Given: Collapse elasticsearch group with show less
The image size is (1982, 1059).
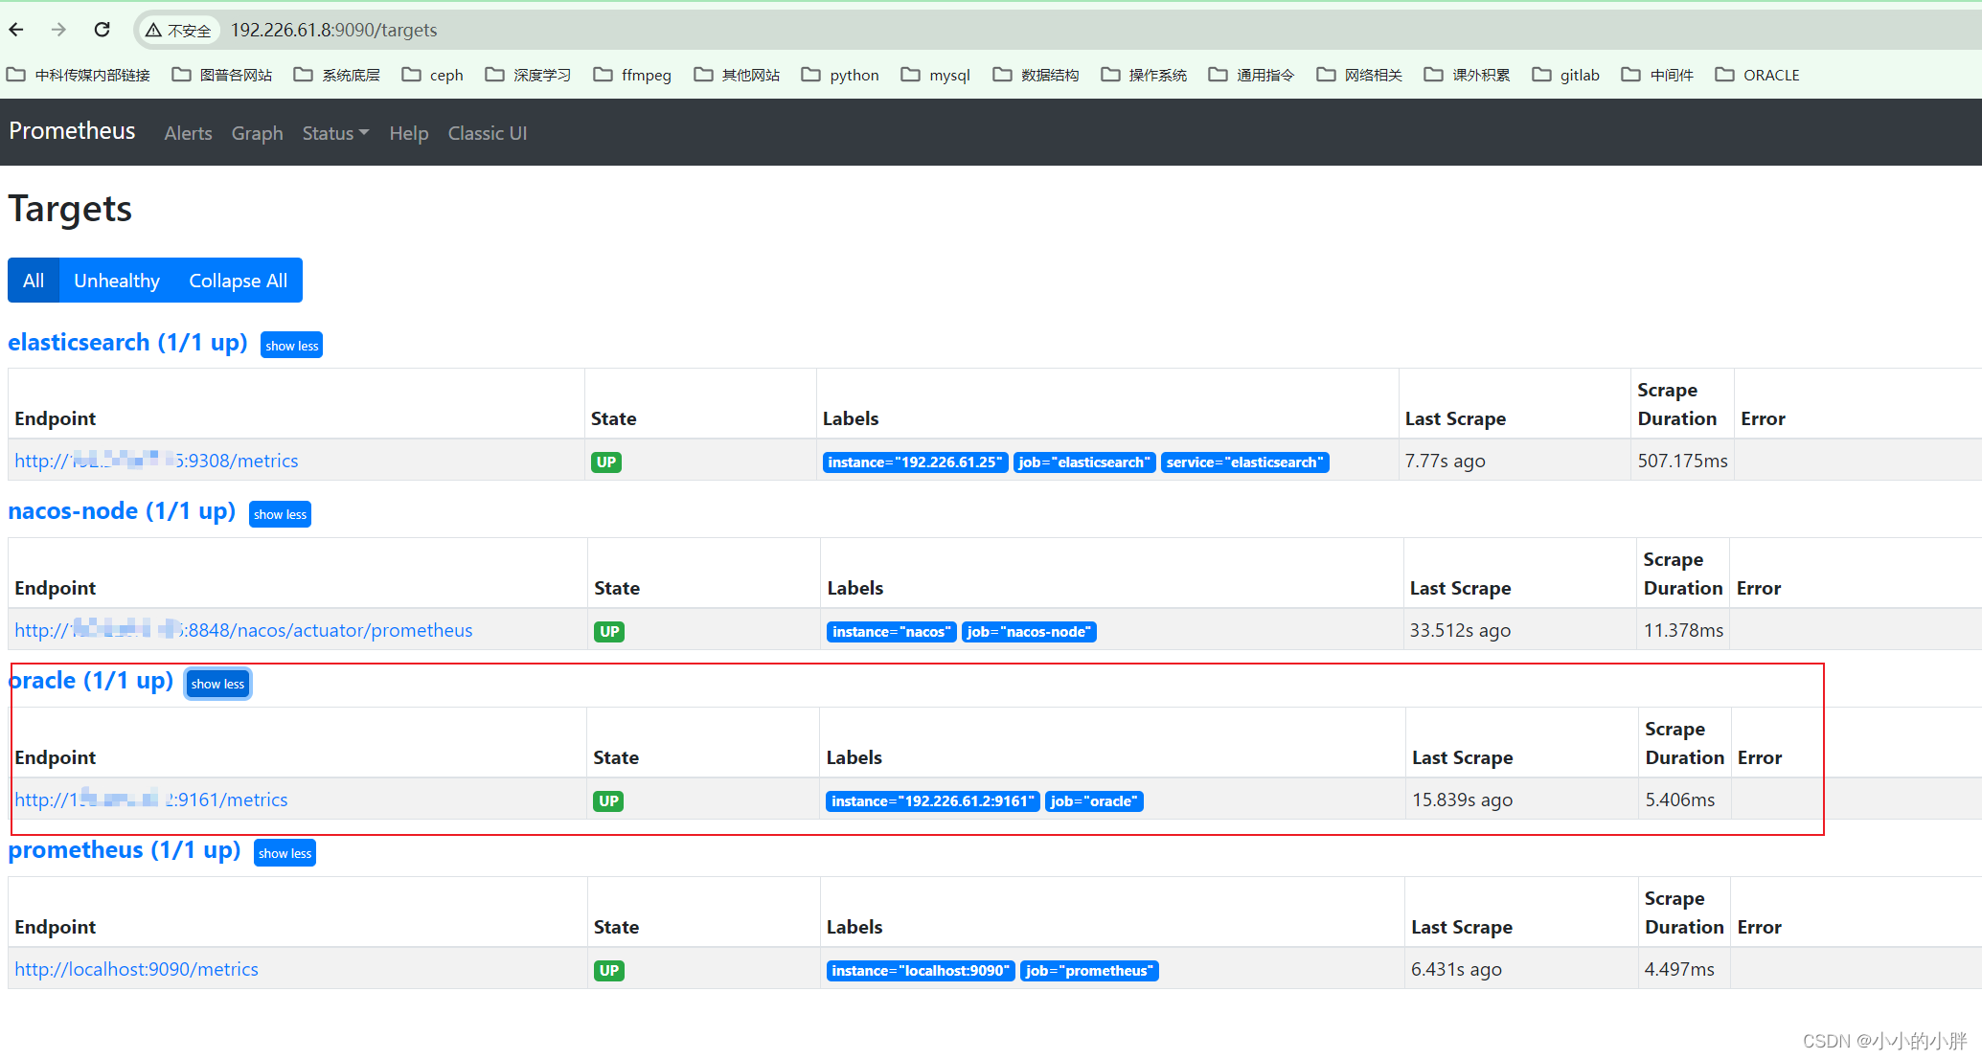Looking at the screenshot, I should pos(291,346).
